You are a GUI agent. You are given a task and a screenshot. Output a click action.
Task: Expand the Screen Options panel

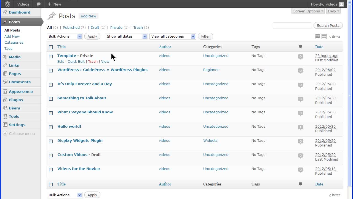point(308,11)
